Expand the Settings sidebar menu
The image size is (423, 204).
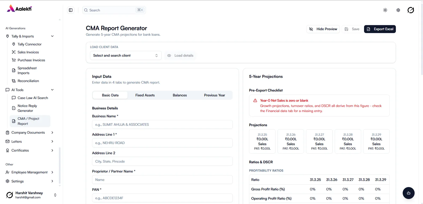pos(30,181)
